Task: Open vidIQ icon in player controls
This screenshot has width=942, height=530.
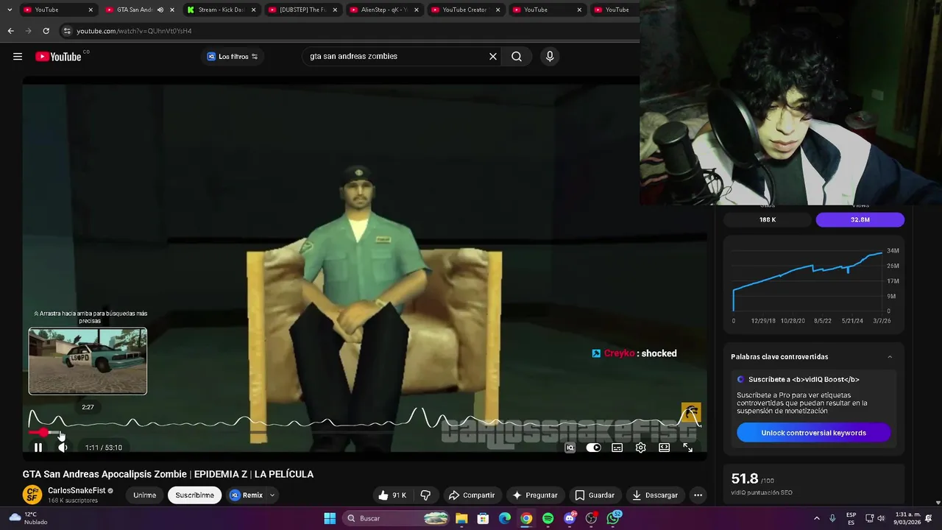Action: tap(570, 448)
